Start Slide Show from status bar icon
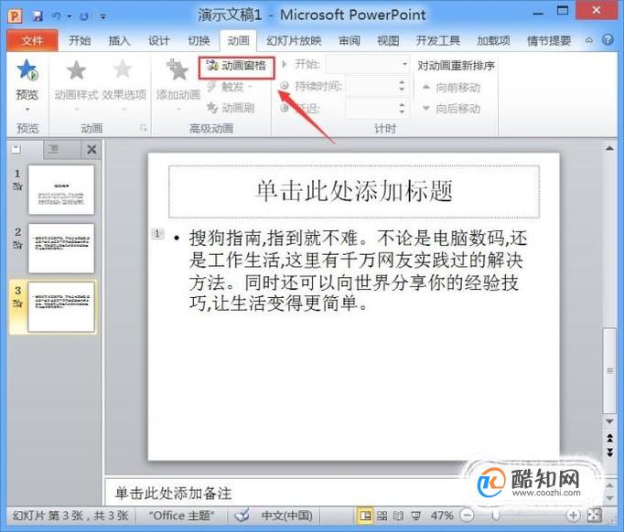The width and height of the screenshot is (624, 532). tap(416, 516)
